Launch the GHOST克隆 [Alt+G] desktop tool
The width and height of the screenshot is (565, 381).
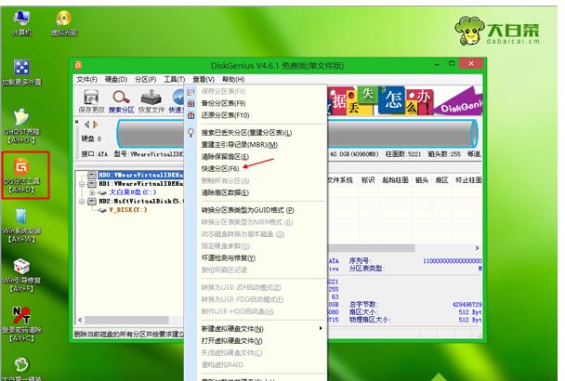[21, 125]
